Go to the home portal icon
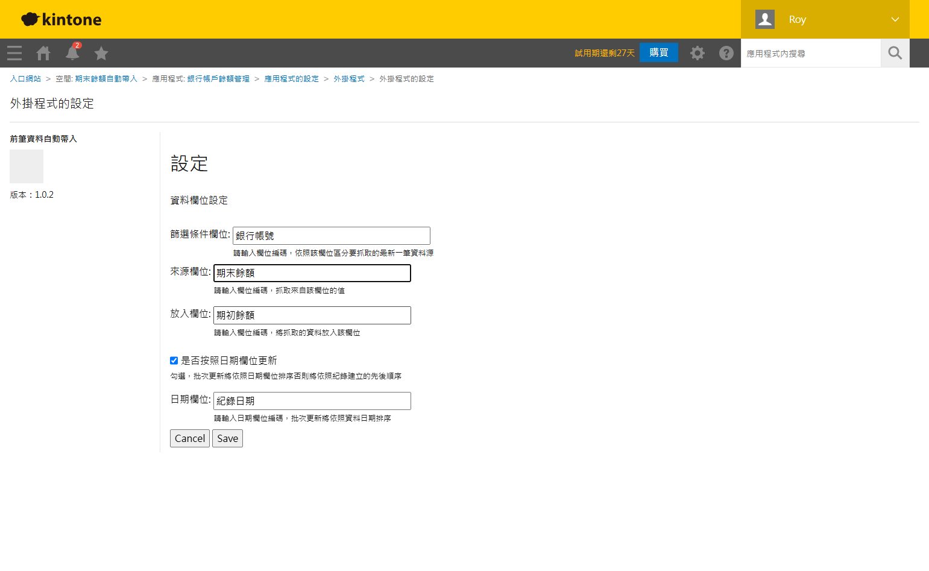This screenshot has width=929, height=571. (43, 53)
